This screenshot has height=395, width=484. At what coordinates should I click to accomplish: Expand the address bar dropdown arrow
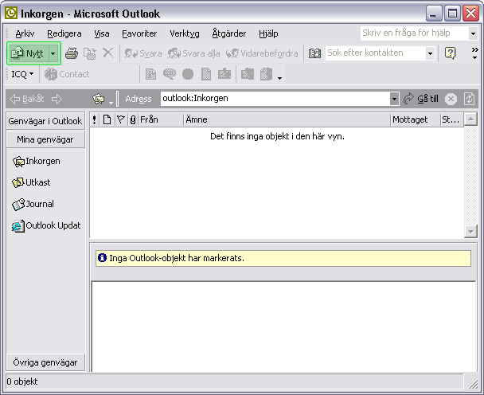(x=394, y=99)
